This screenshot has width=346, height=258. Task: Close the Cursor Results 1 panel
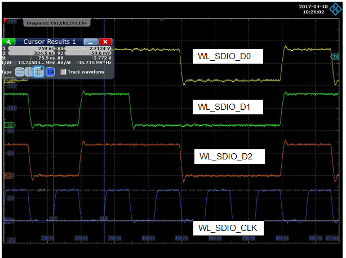[105, 42]
